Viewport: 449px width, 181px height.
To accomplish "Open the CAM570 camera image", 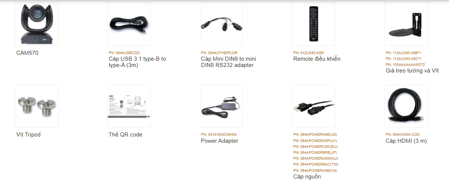I will point(37,24).
